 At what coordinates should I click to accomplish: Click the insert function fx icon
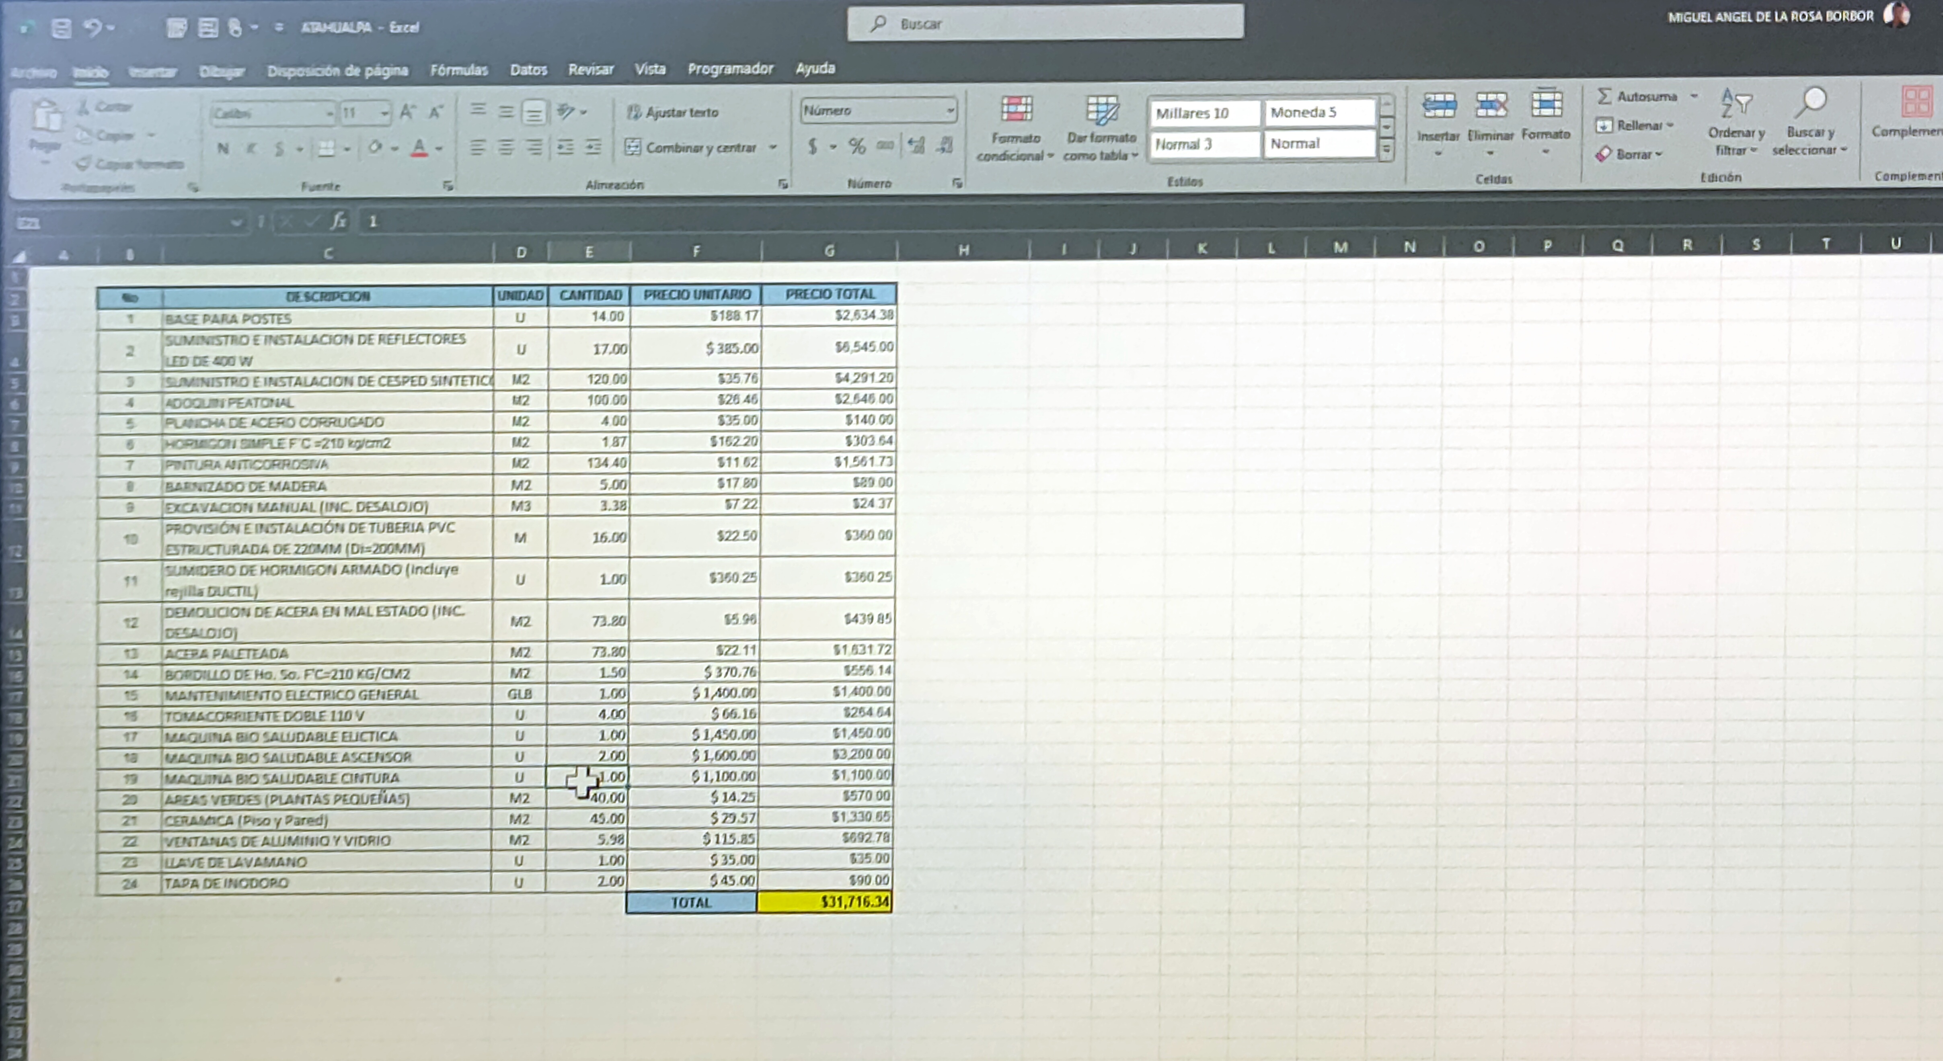(339, 221)
